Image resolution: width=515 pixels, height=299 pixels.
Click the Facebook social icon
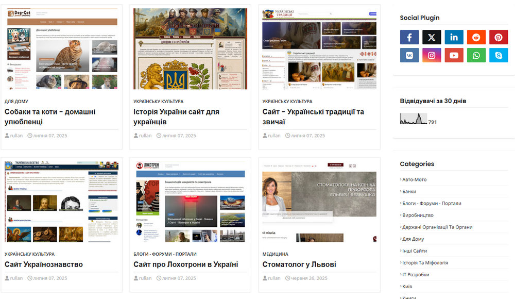409,37
